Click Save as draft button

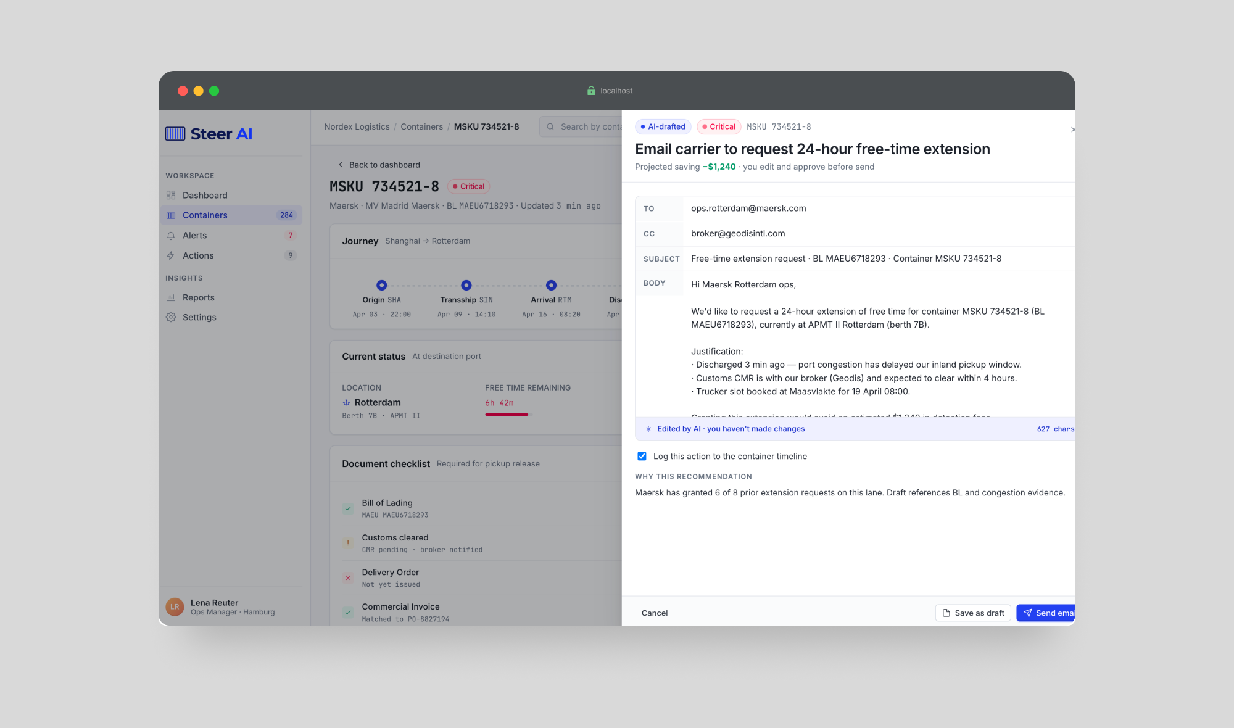[973, 613]
